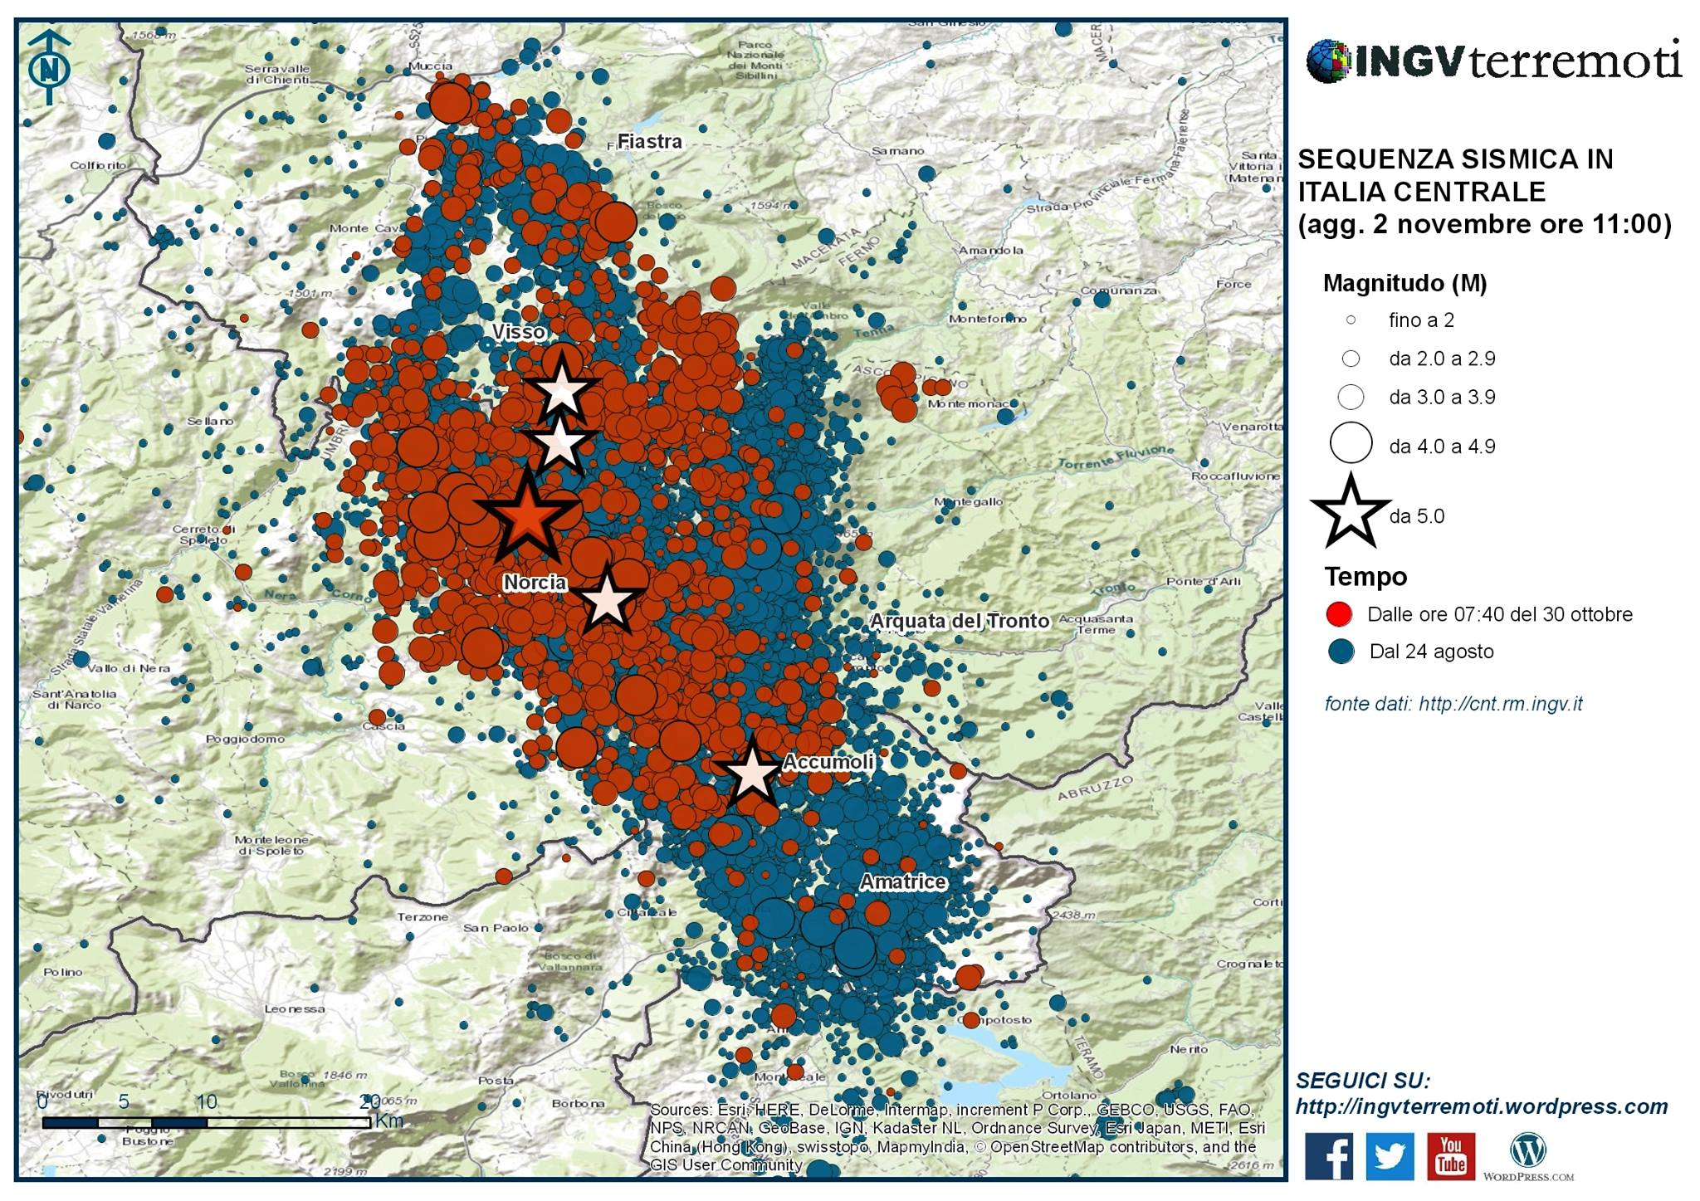Click the north arrow compass icon
Viewport: 1700px width, 1201px height.
(50, 68)
